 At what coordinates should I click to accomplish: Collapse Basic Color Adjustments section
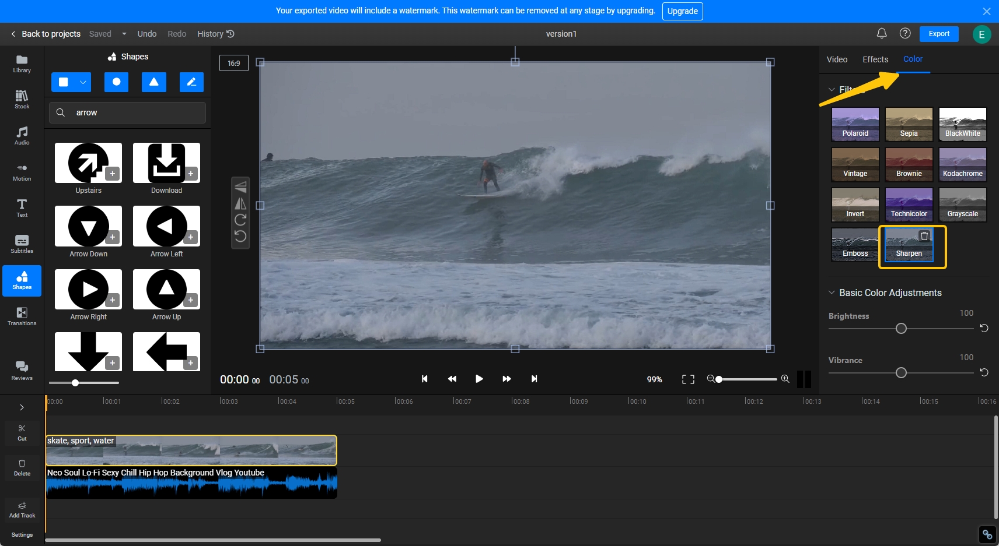point(832,293)
